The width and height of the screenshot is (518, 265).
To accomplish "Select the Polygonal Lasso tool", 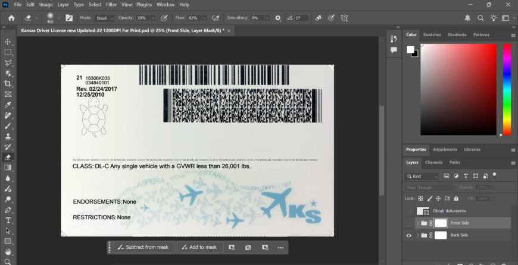I will tap(8, 62).
